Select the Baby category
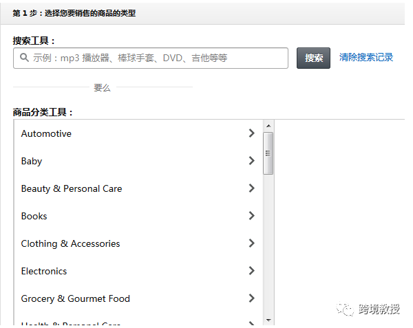The width and height of the screenshot is (413, 328). (32, 161)
